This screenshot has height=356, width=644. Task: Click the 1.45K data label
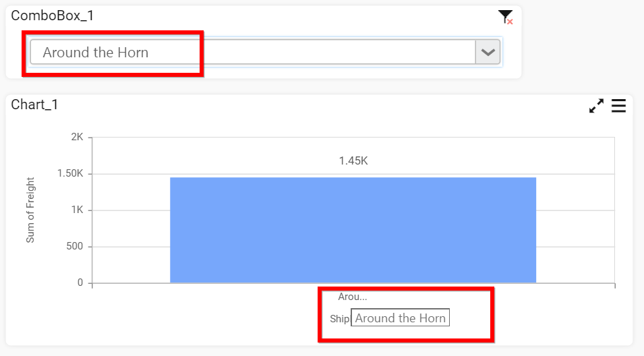pyautogui.click(x=353, y=161)
